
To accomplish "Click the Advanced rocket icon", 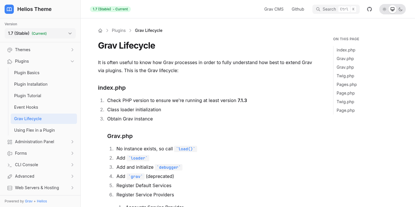I will coord(10,176).
